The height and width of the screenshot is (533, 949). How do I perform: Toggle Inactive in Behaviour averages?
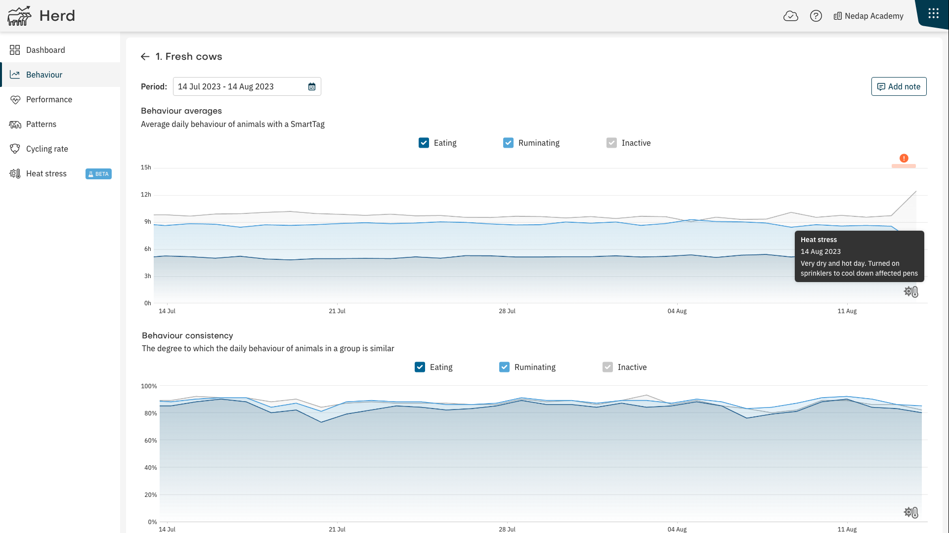pyautogui.click(x=611, y=143)
